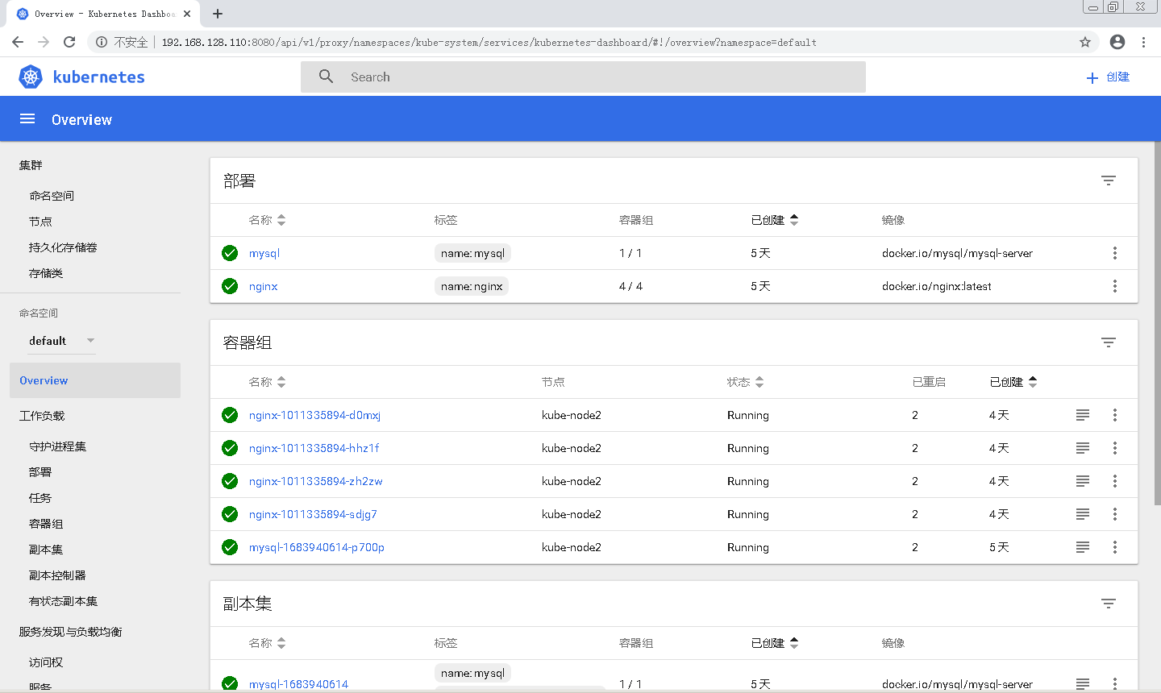
Task: Open 部署 in sidebar workloads
Action: coord(40,472)
